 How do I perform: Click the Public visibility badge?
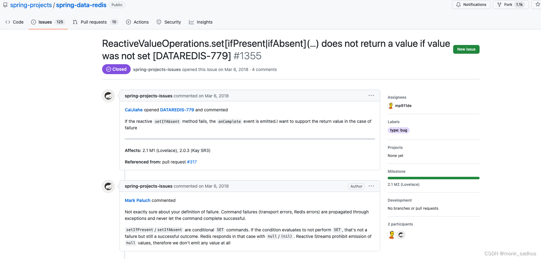click(117, 5)
